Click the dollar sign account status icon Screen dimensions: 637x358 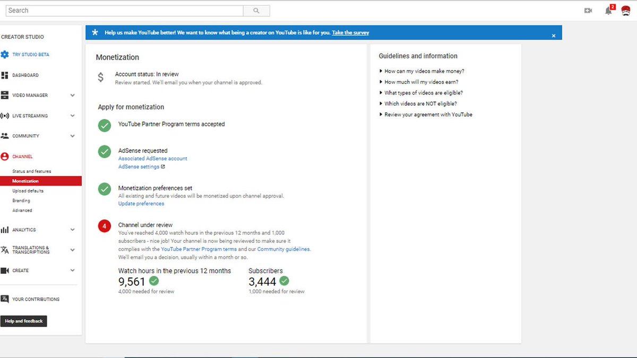tap(101, 77)
